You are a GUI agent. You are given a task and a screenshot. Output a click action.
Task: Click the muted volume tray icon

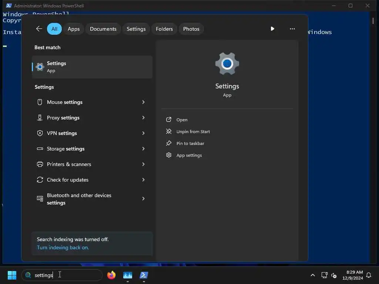click(334, 275)
